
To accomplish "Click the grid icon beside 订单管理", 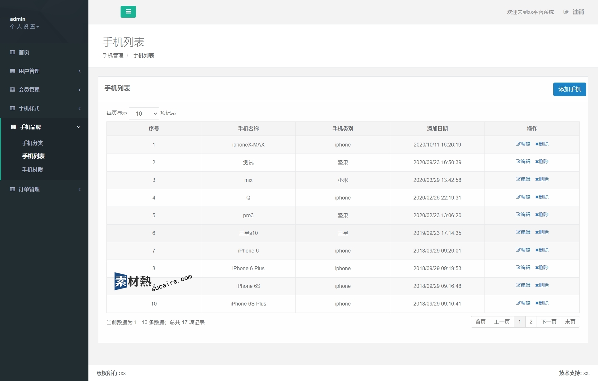I will pos(13,189).
